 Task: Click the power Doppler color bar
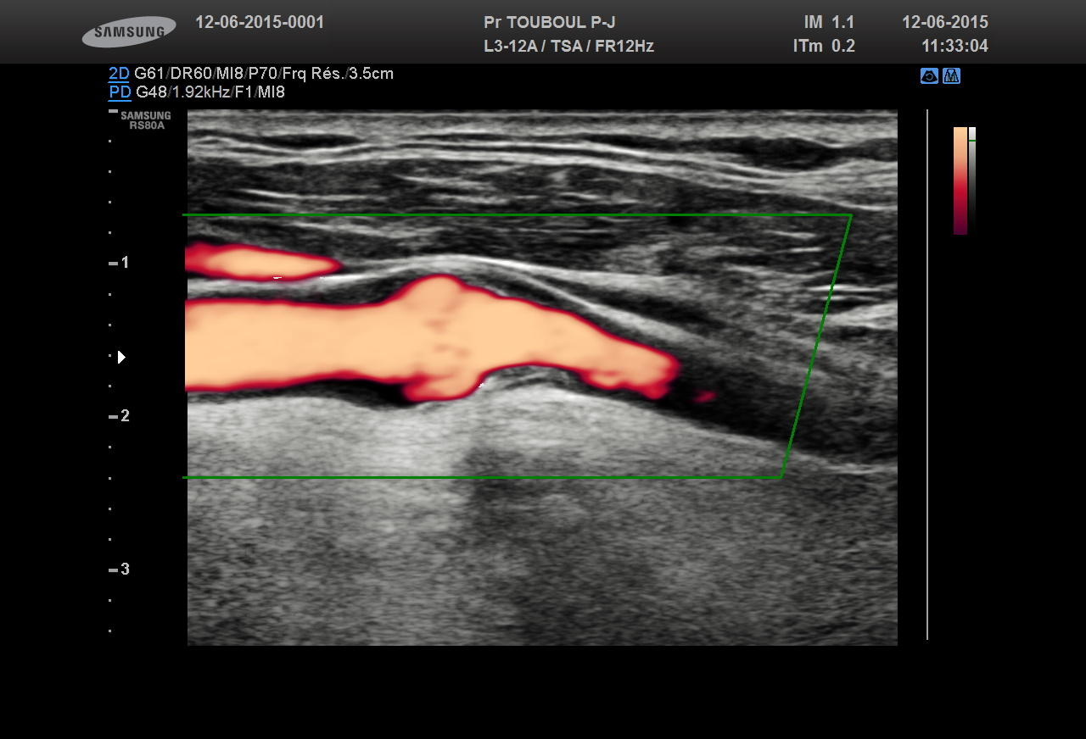(960, 180)
